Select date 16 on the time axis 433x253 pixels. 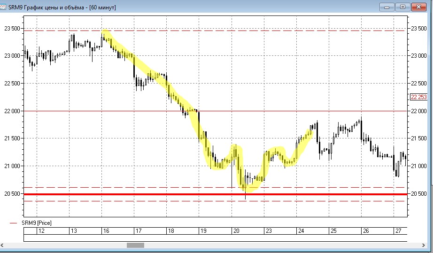pos(106,231)
